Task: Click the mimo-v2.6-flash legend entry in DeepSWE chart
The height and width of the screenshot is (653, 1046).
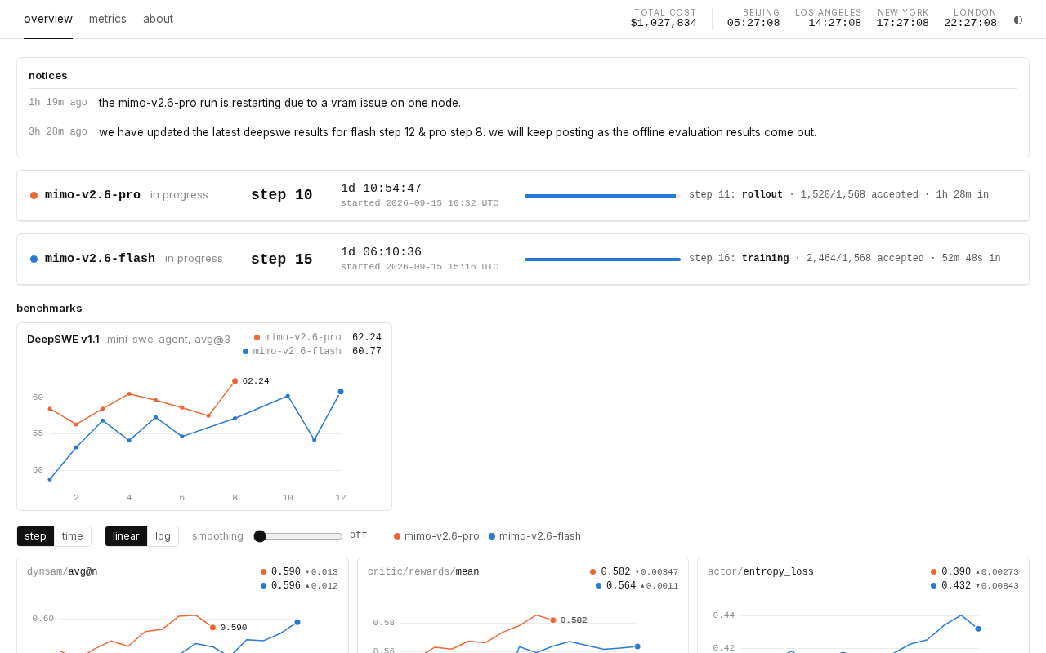Action: 292,352
